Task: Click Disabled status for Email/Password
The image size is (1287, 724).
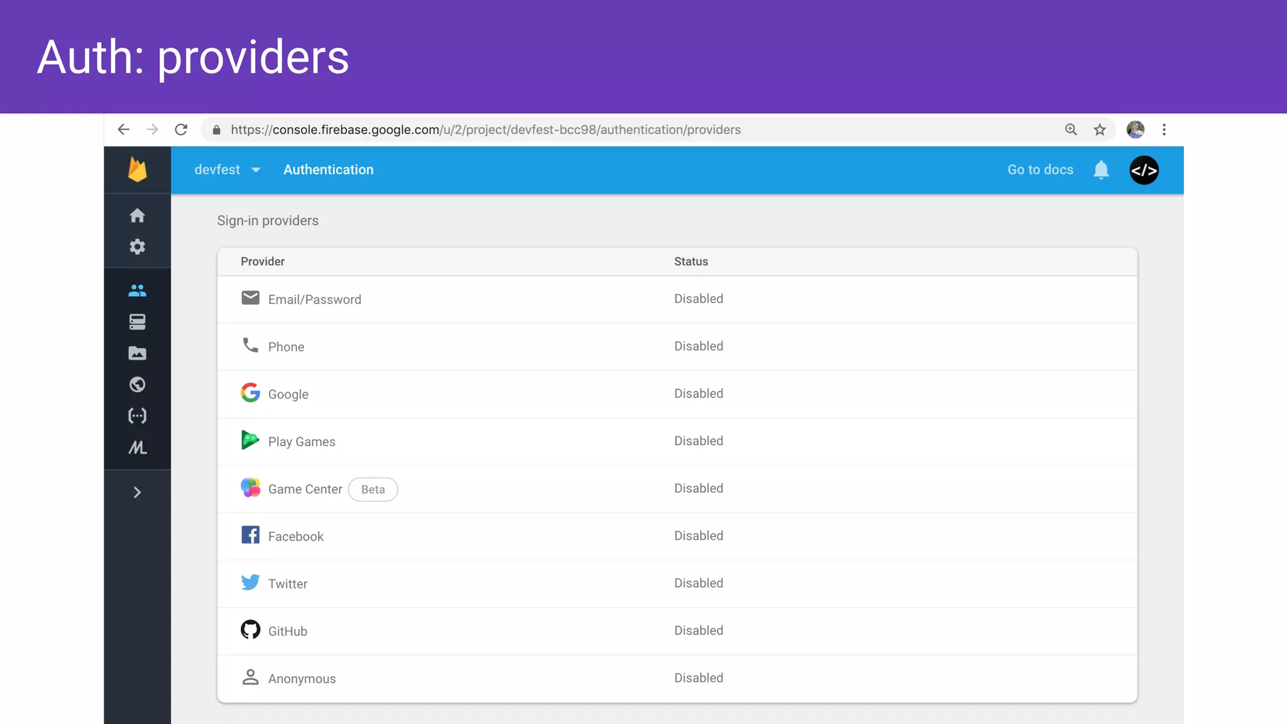Action: click(698, 299)
